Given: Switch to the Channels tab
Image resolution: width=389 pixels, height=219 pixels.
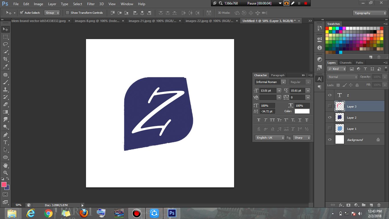Looking at the screenshot, I should click(345, 63).
